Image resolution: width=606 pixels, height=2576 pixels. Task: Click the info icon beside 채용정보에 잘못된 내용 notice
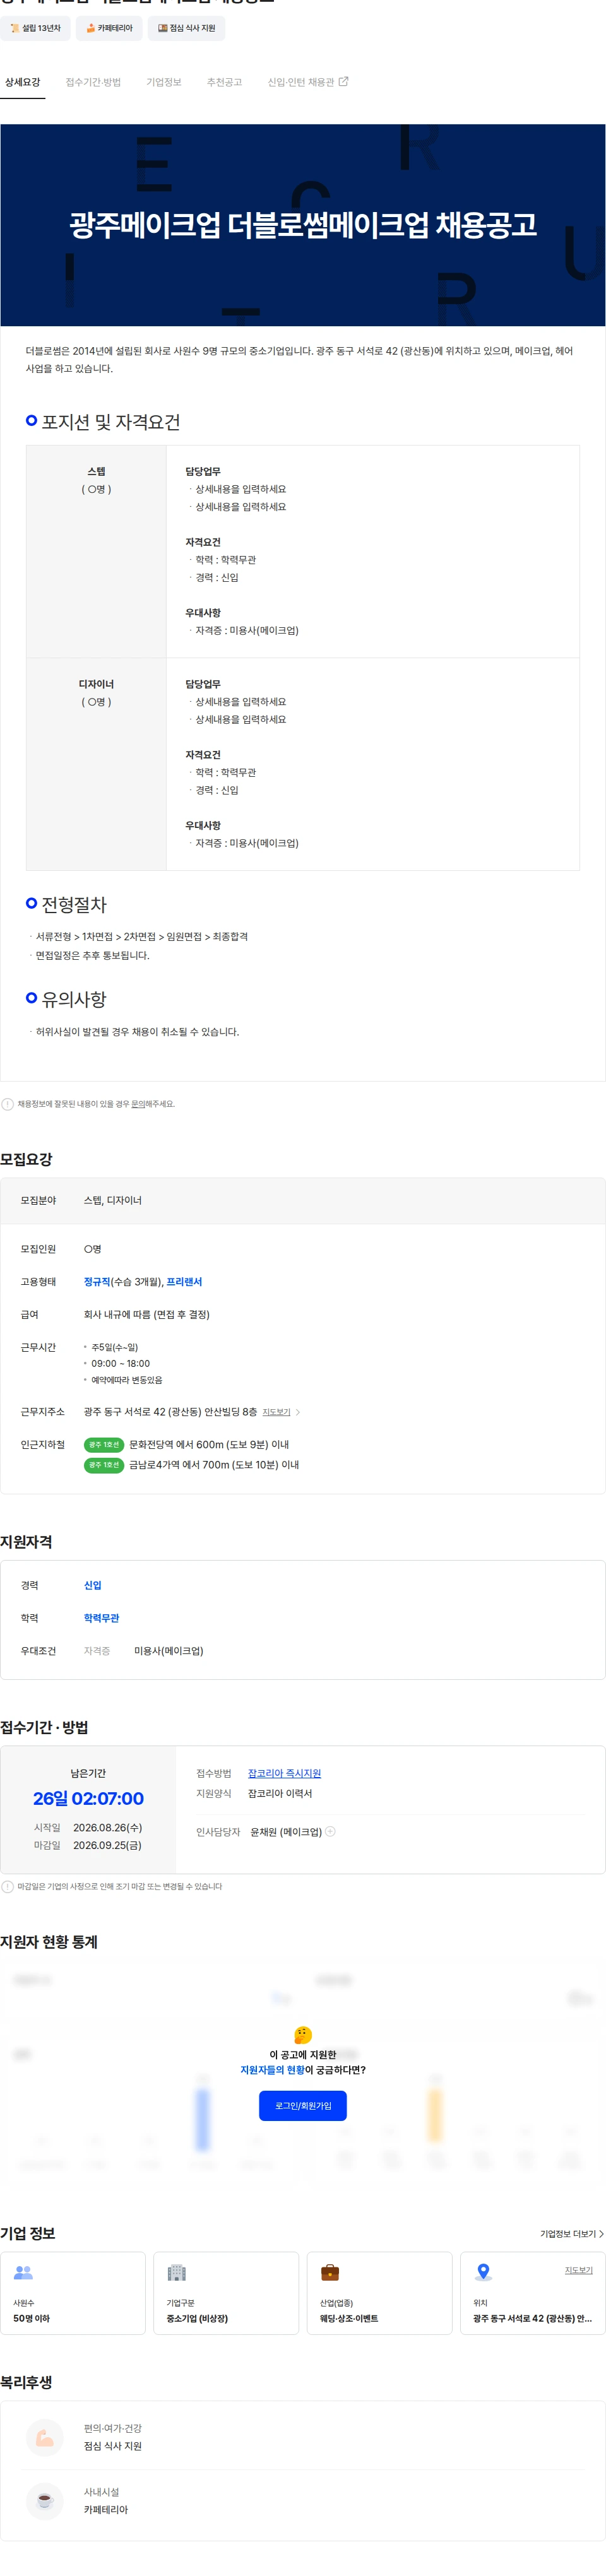(x=8, y=1104)
